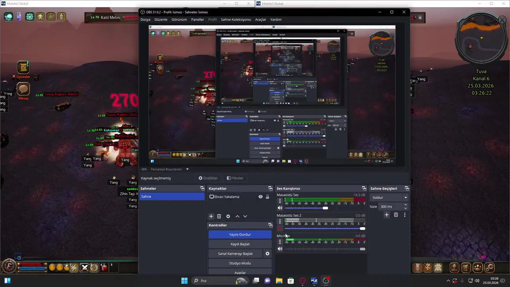Open Mic/Aux three-dot options menu
510x287 pixels.
pyautogui.click(x=280, y=242)
